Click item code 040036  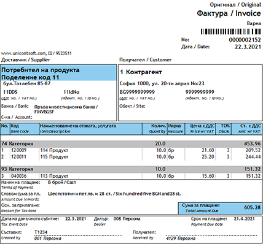18,176
